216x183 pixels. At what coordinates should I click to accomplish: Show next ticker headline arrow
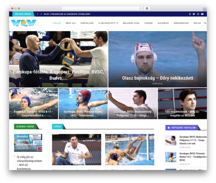(x=41, y=14)
